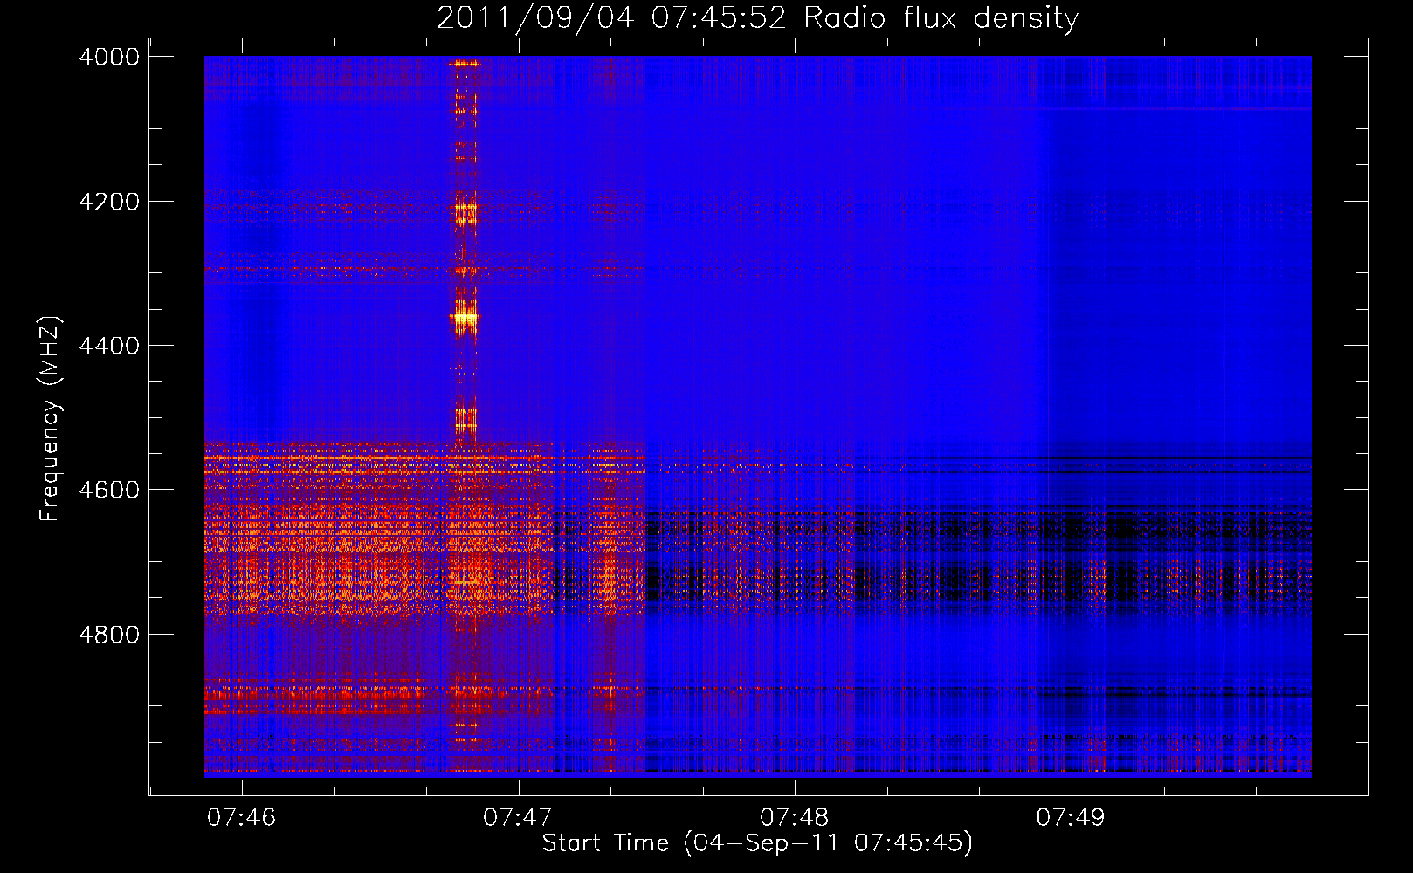Click the 4400 frequency tick label
The height and width of the screenshot is (873, 1413).
[x=109, y=346]
